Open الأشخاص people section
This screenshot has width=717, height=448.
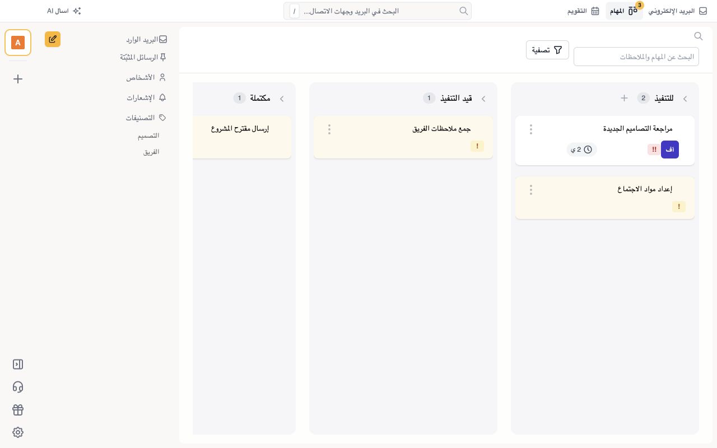click(146, 77)
